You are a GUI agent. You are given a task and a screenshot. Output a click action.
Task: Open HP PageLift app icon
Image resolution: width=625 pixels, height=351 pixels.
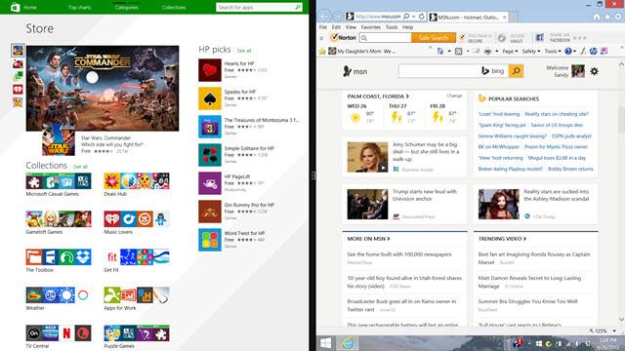[210, 183]
